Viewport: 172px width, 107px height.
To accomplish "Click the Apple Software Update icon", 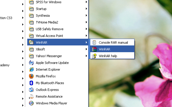I will [x=31, y=63].
